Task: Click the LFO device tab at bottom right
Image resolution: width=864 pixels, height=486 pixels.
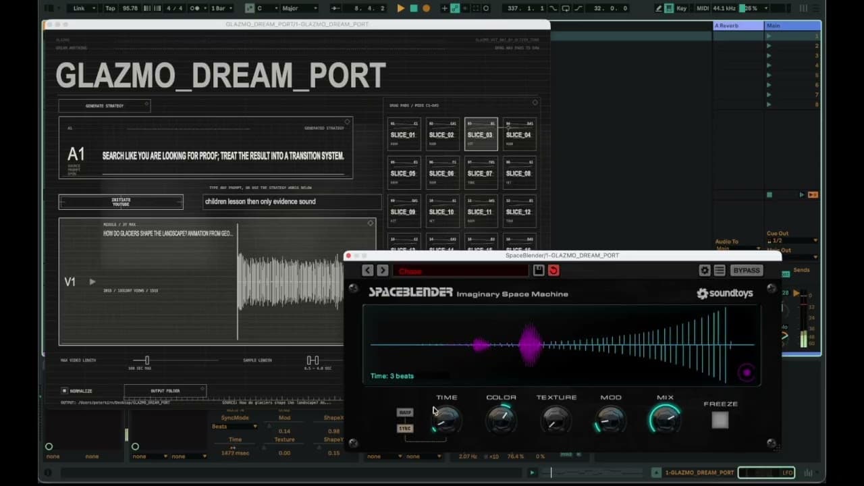Action: point(766,473)
